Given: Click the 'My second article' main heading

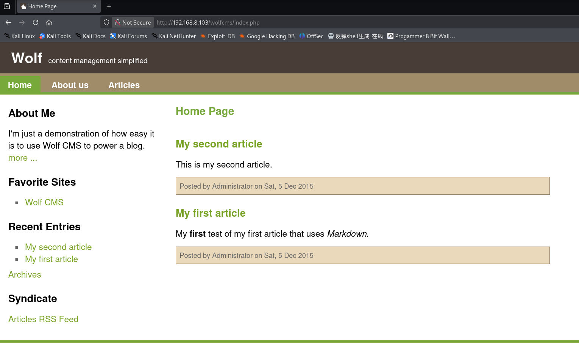Looking at the screenshot, I should click(219, 144).
